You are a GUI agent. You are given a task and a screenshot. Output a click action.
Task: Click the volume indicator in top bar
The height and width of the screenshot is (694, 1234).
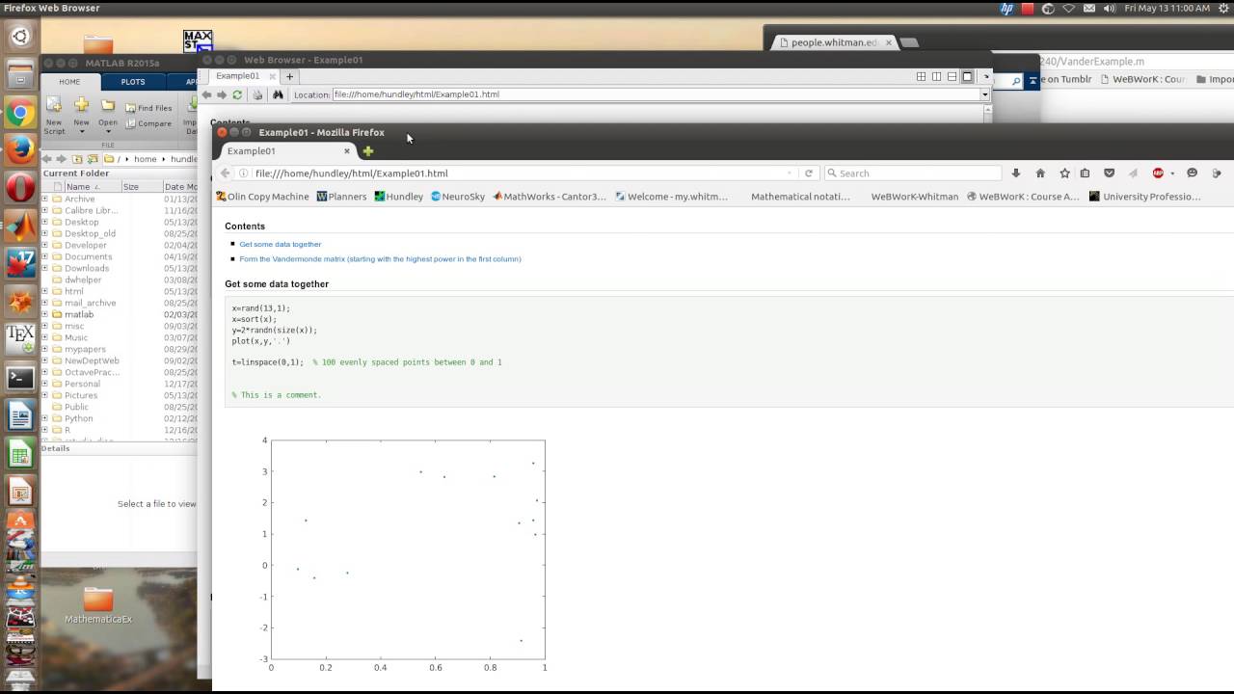pyautogui.click(x=1109, y=8)
